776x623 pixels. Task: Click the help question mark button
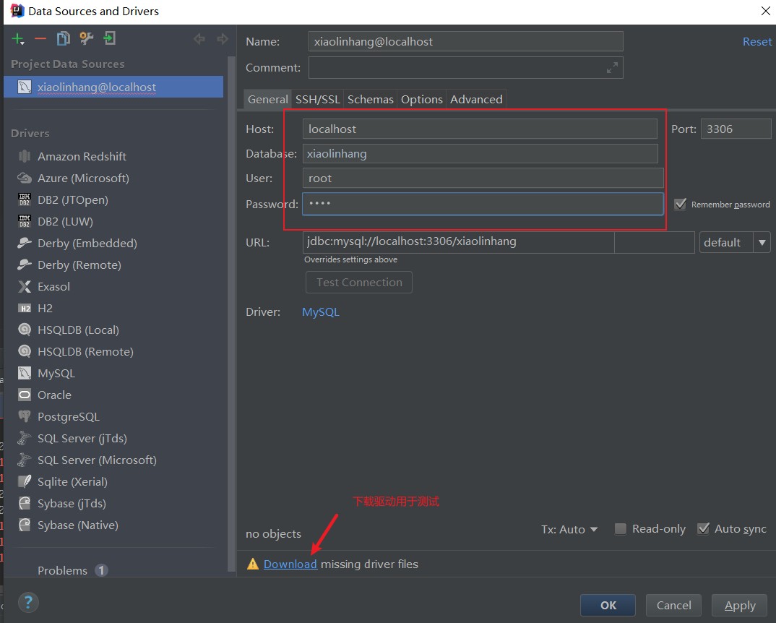(x=28, y=603)
